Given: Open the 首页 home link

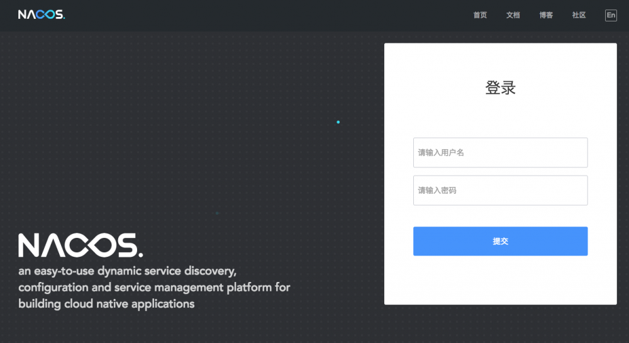Looking at the screenshot, I should click(x=480, y=15).
